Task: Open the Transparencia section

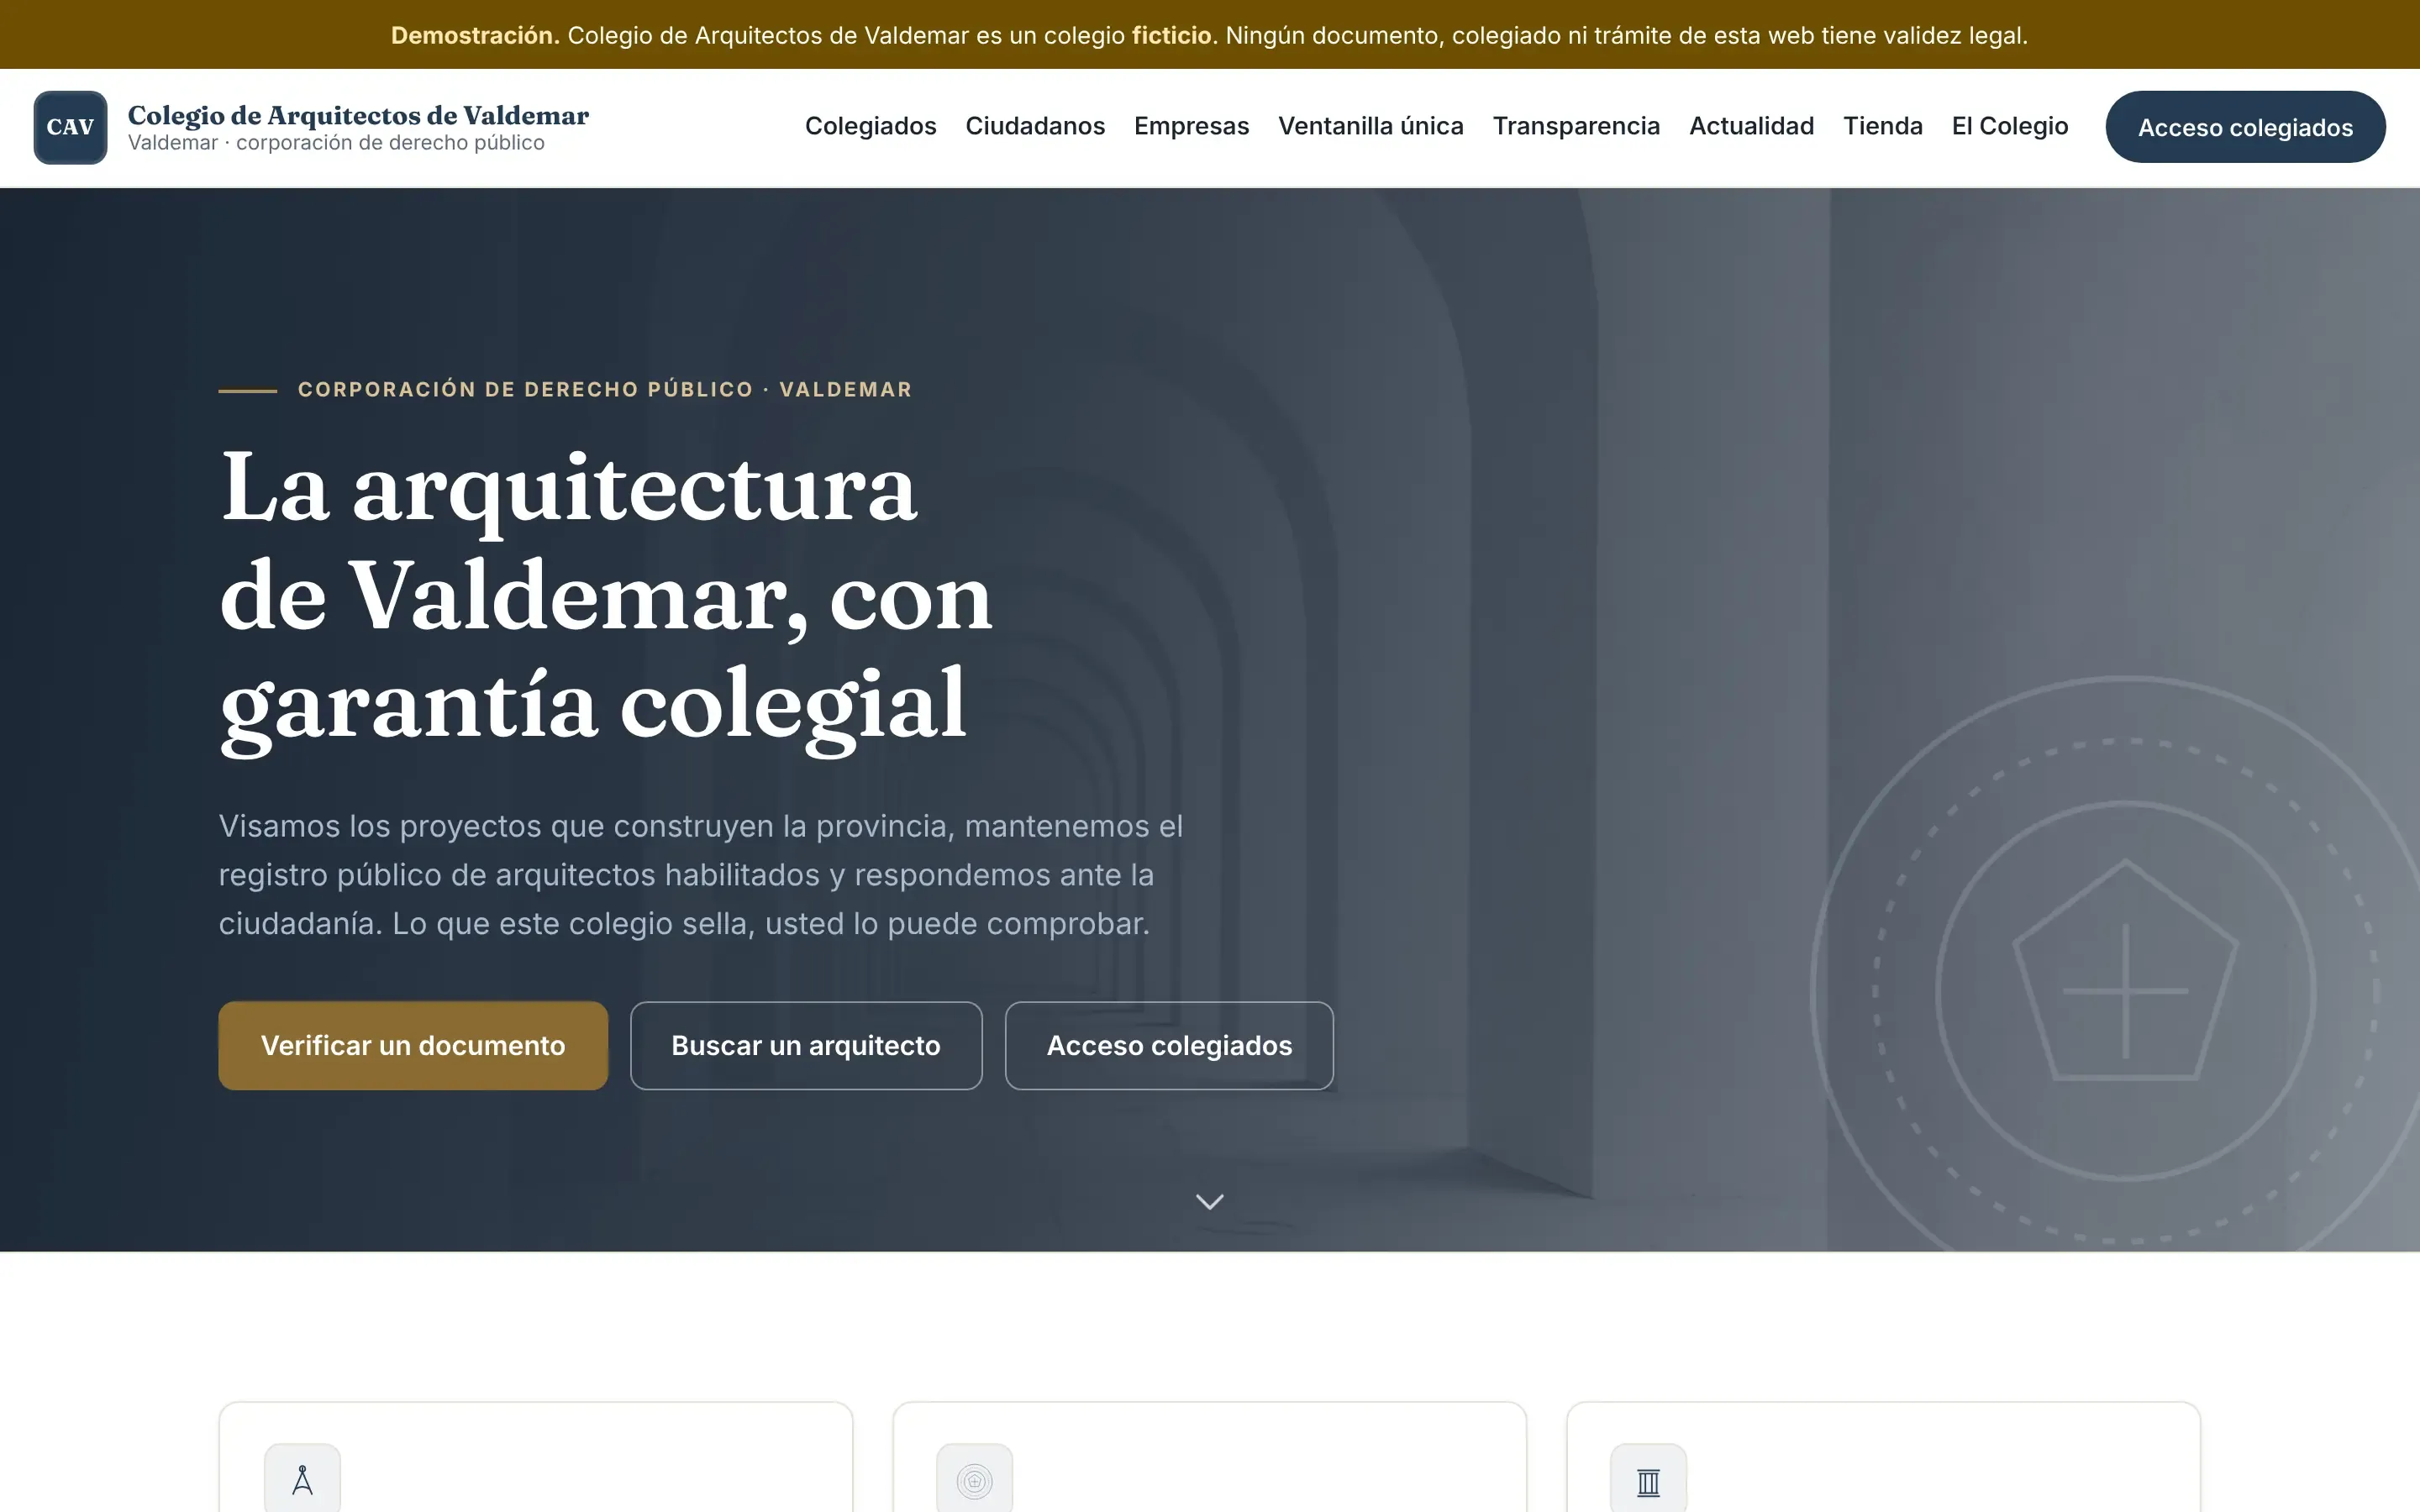Action: 1576,126
